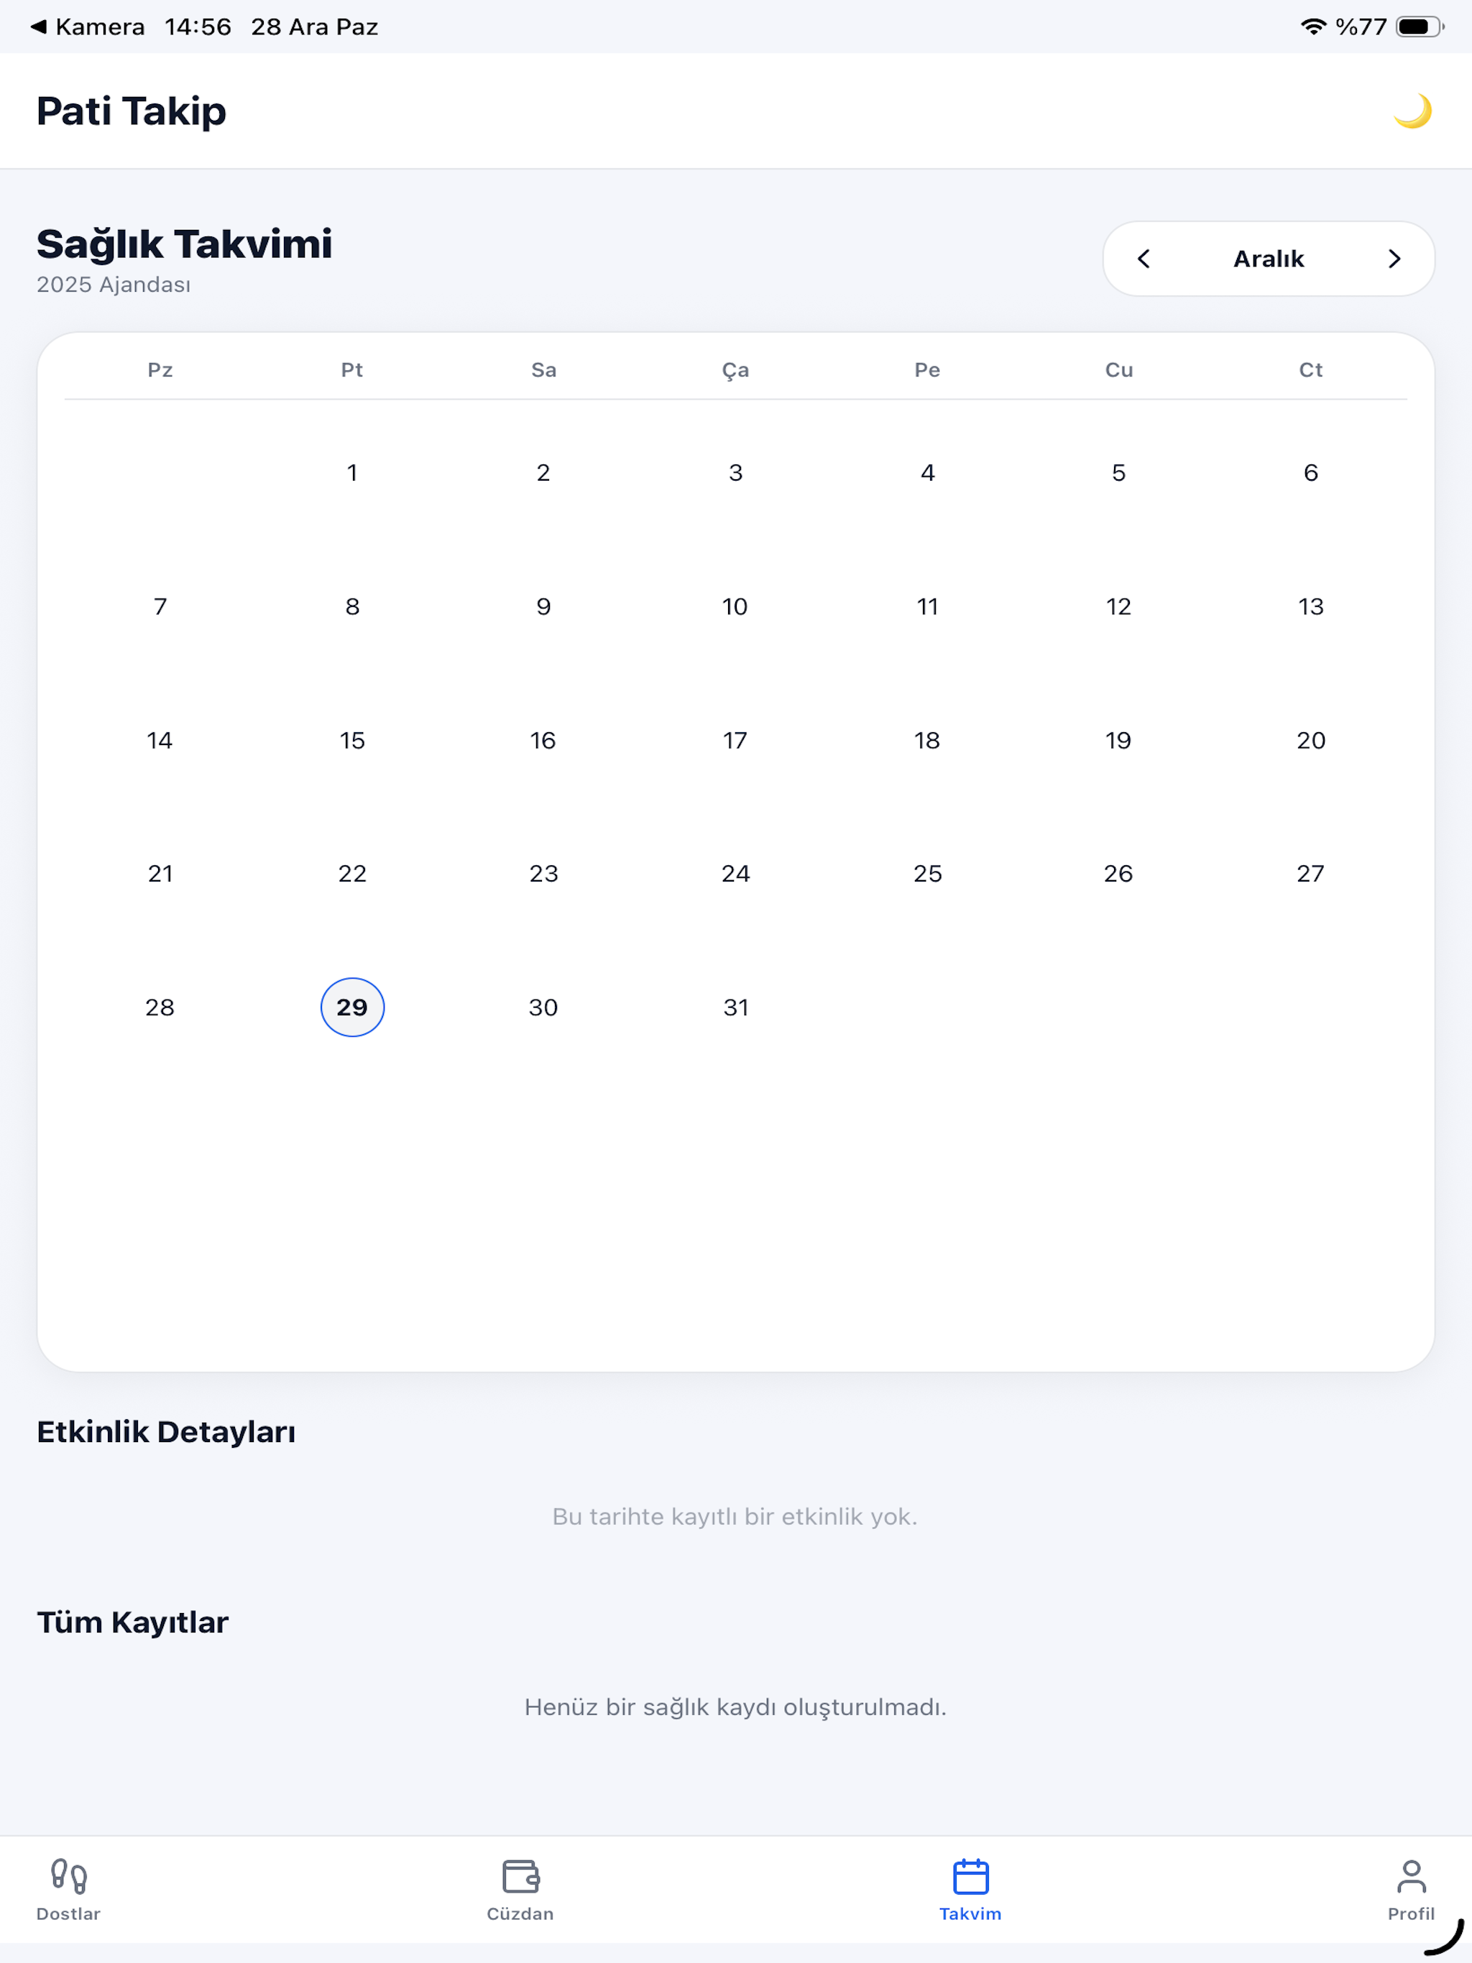Go to the previous month with the left chevron
The image size is (1472, 1963).
pyautogui.click(x=1144, y=258)
